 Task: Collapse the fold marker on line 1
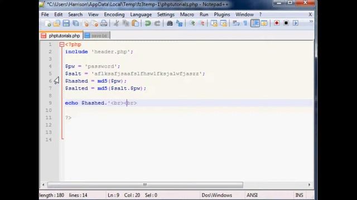pos(62,44)
